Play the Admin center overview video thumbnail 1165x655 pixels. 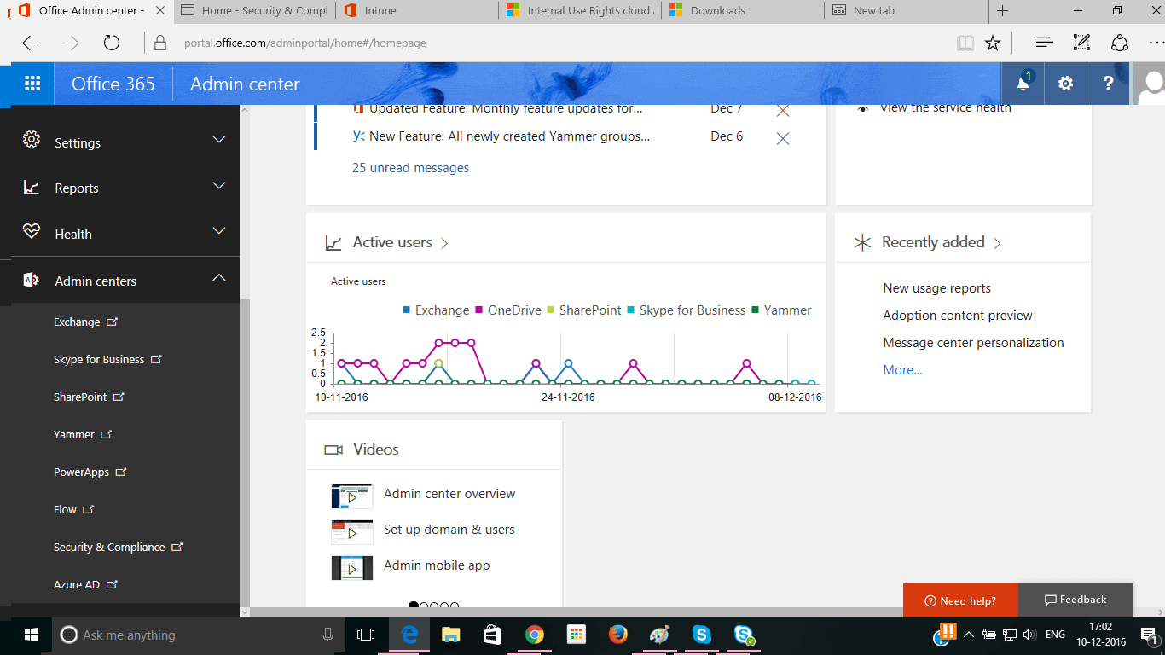(x=352, y=496)
